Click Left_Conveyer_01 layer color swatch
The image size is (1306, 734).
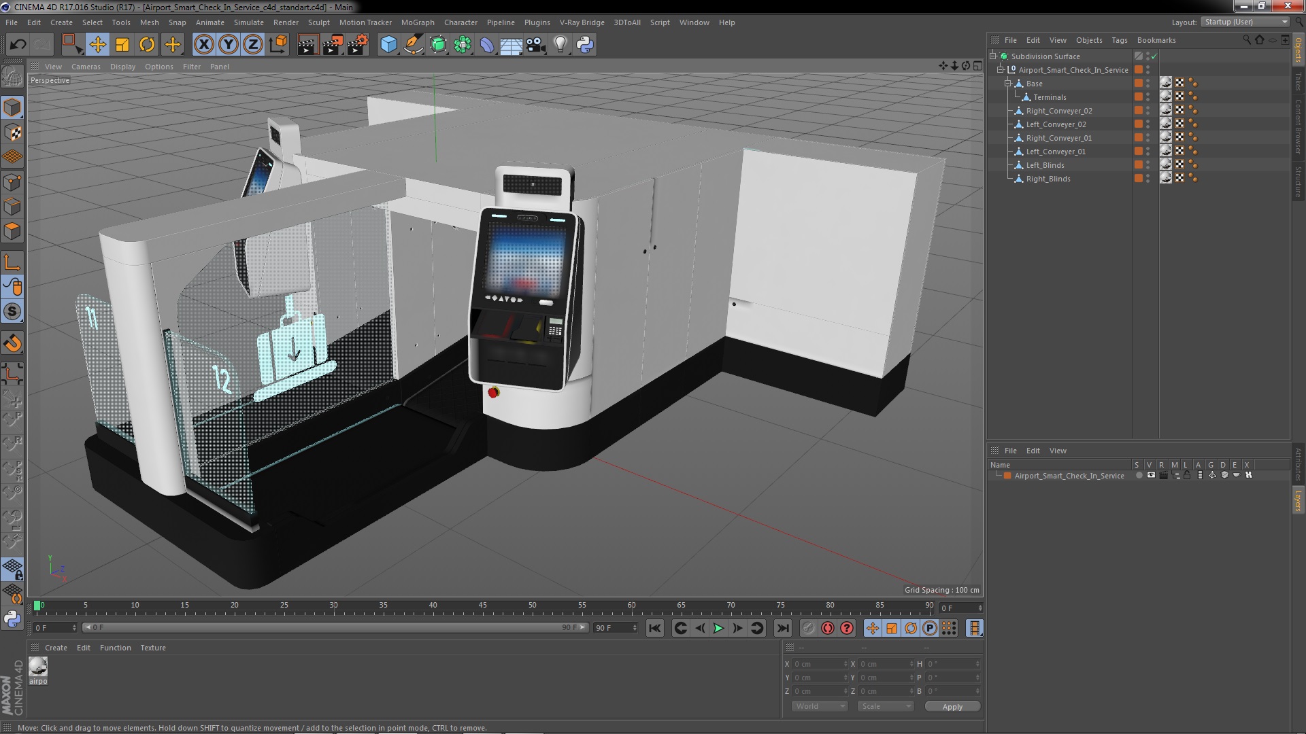[x=1139, y=152]
